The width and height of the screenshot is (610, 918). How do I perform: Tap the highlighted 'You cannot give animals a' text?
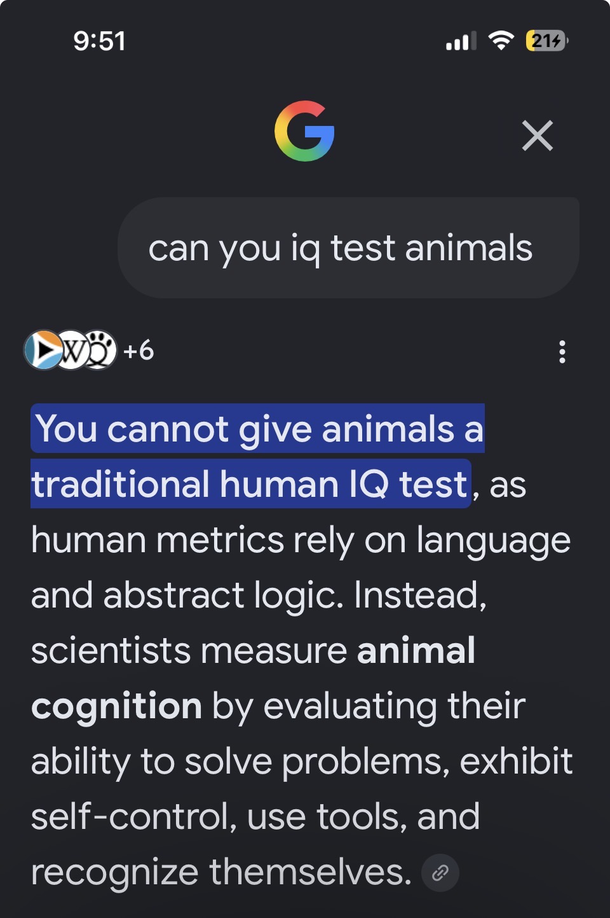(259, 428)
